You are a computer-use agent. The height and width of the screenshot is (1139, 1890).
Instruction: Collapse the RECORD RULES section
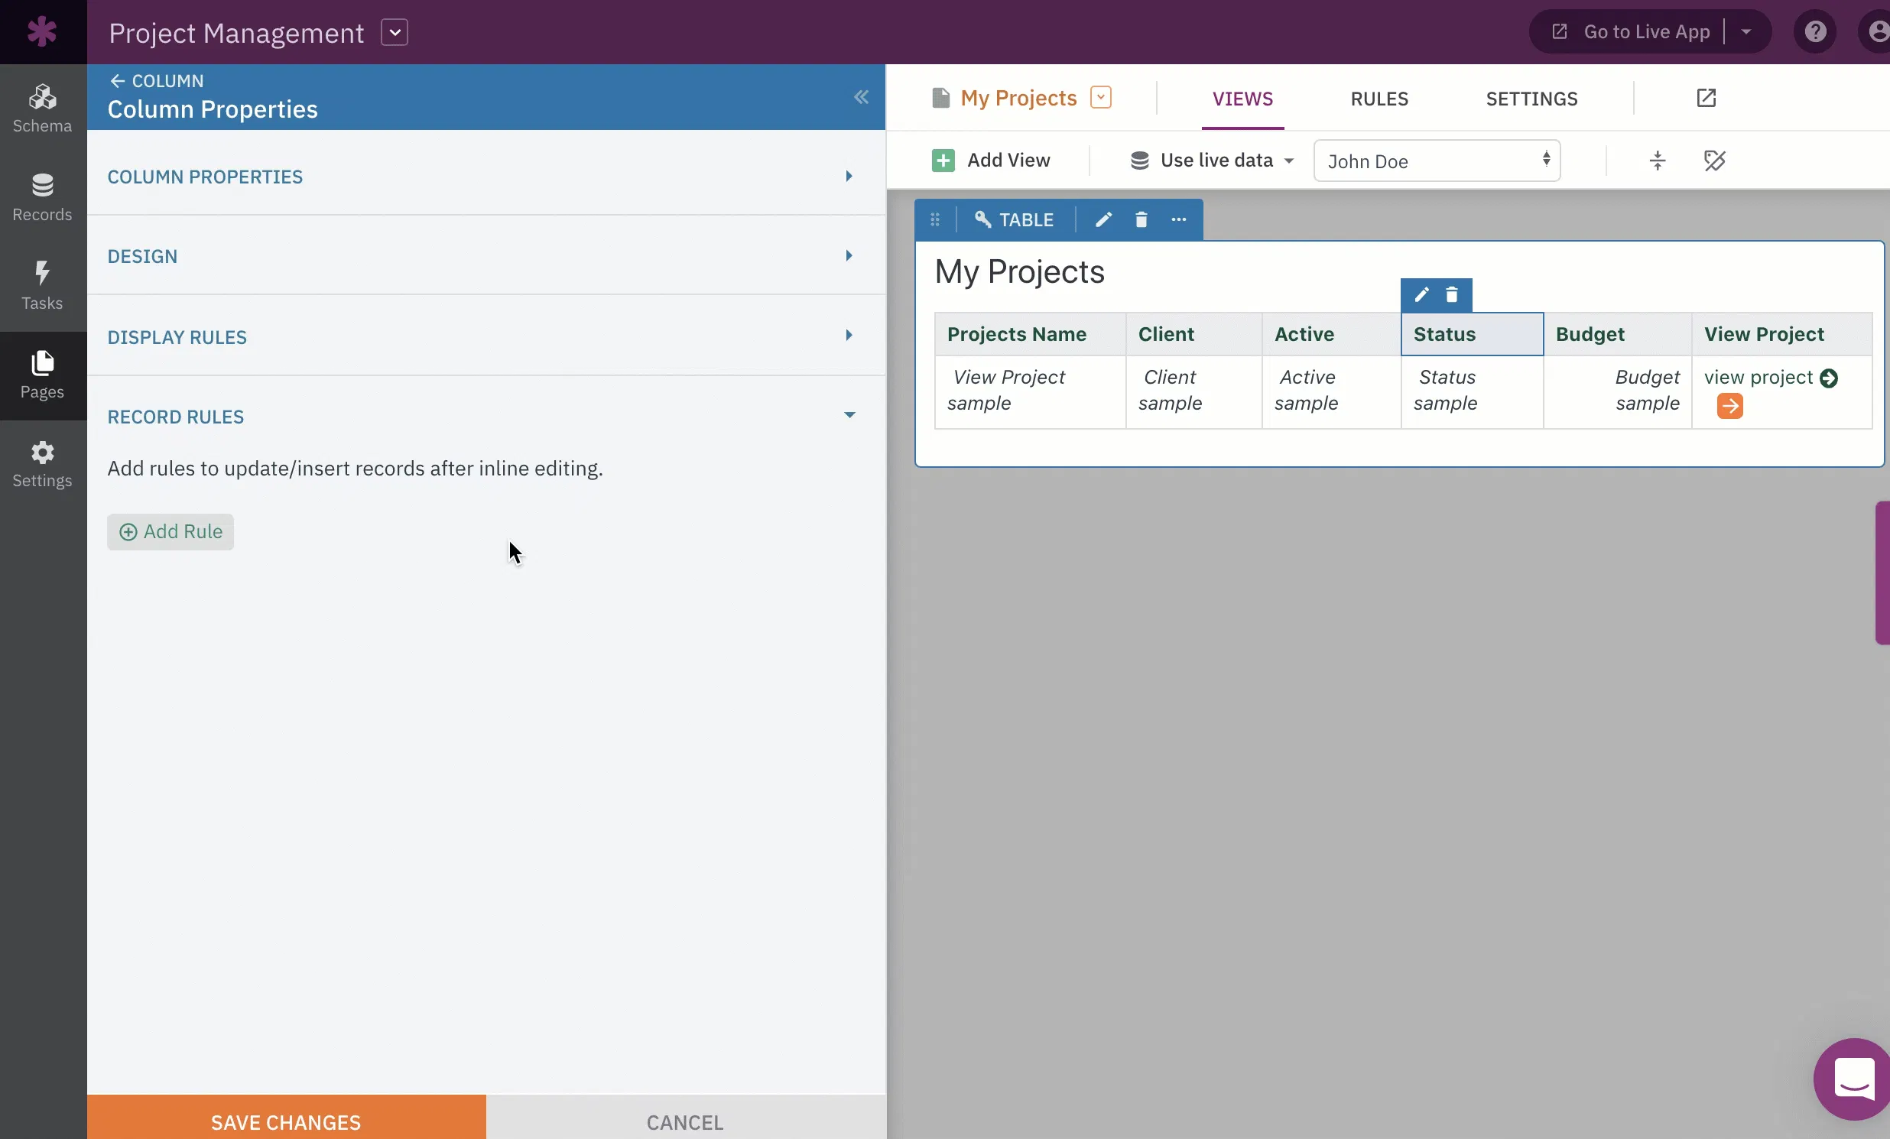point(485,417)
